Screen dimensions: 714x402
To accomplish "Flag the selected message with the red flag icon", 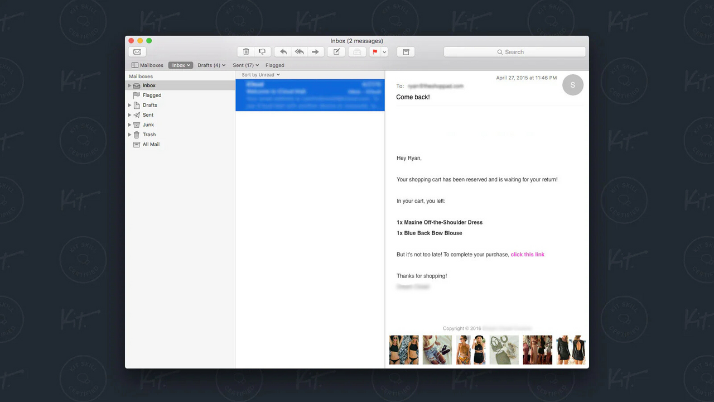I will [x=375, y=51].
